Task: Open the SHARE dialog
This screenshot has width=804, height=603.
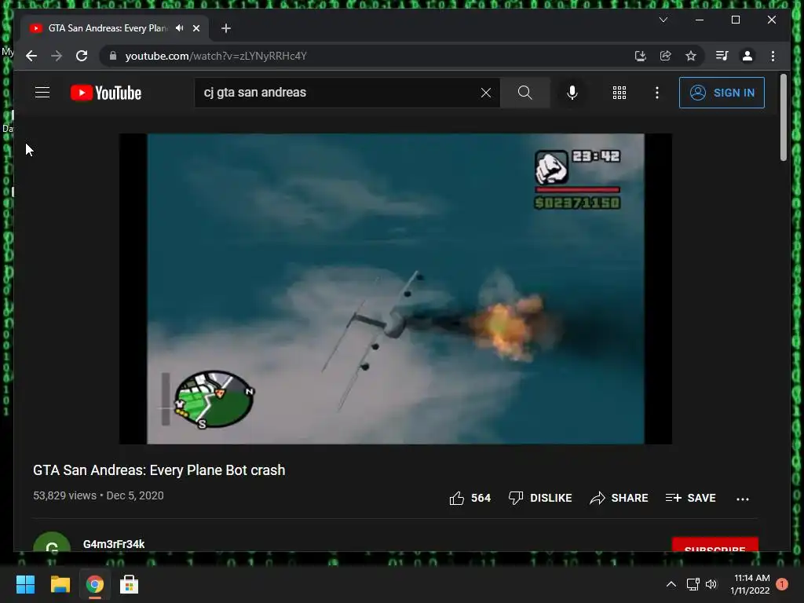Action: click(619, 498)
